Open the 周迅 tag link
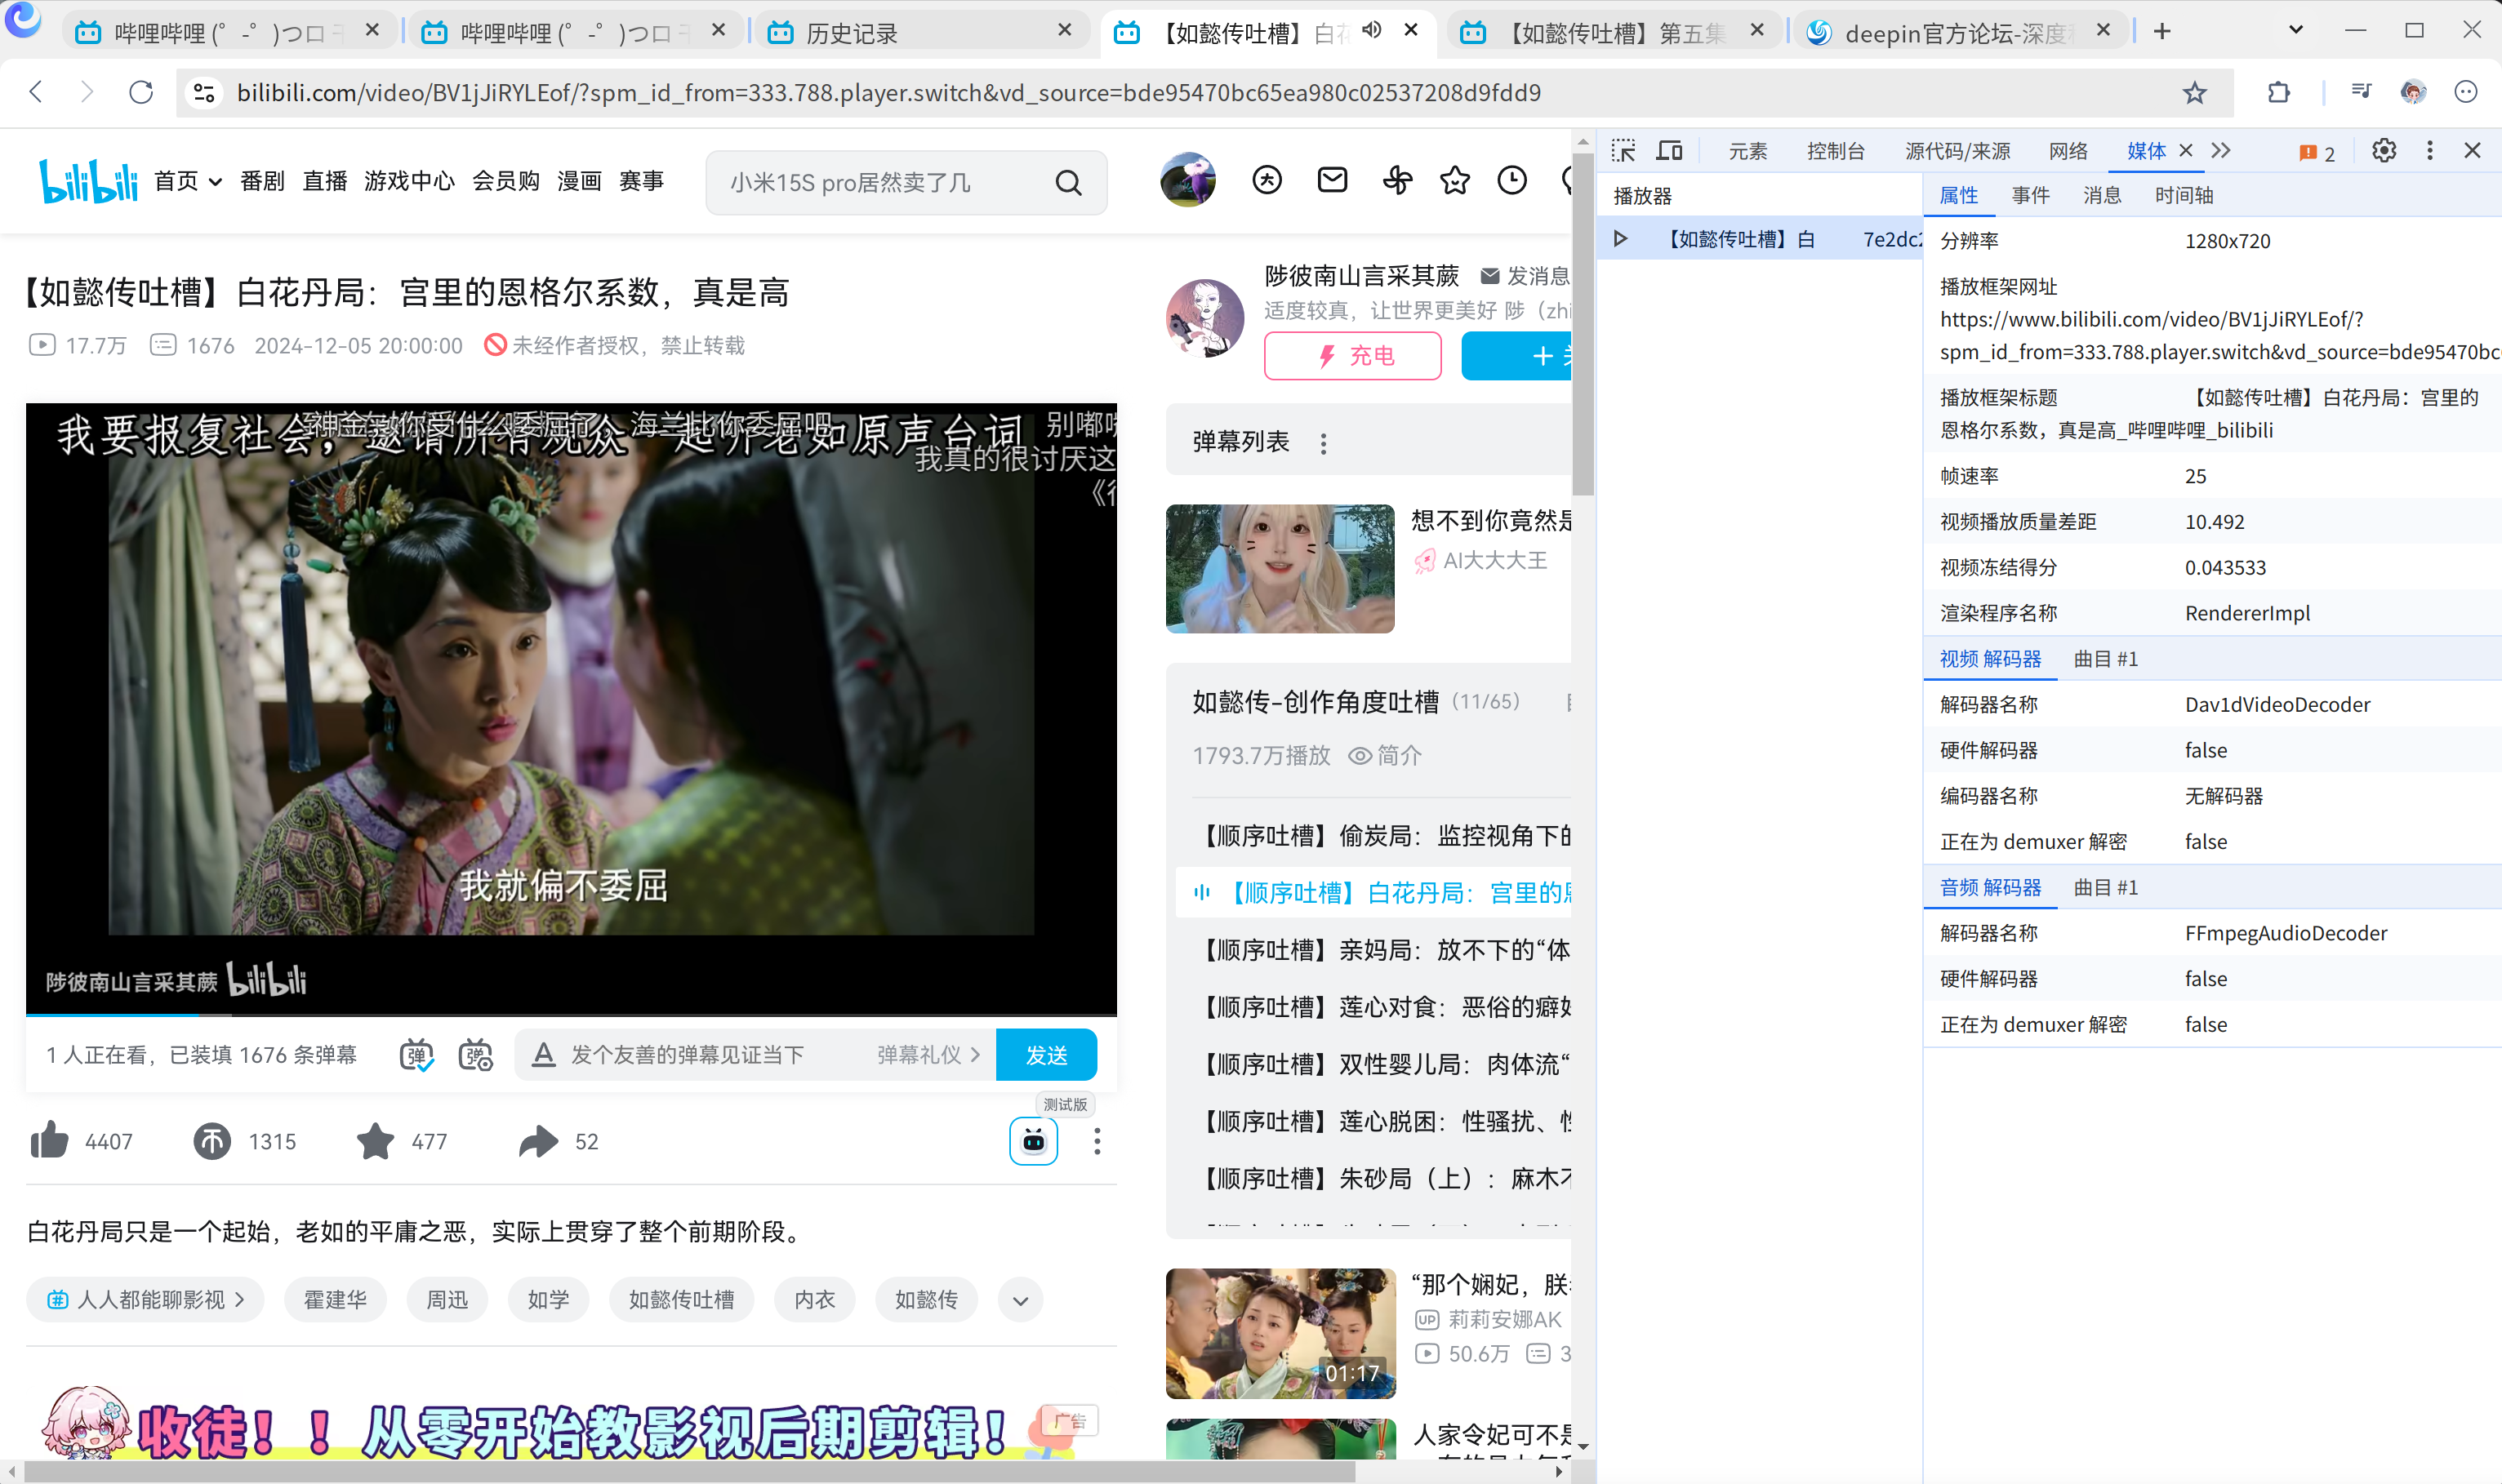This screenshot has width=2502, height=1484. [x=447, y=1300]
